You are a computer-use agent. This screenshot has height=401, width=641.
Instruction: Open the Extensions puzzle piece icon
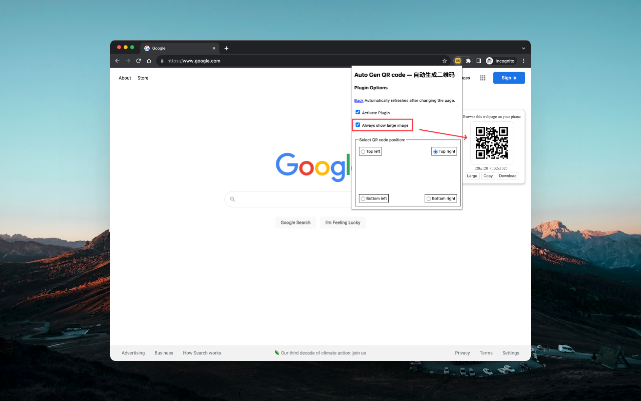pos(468,61)
